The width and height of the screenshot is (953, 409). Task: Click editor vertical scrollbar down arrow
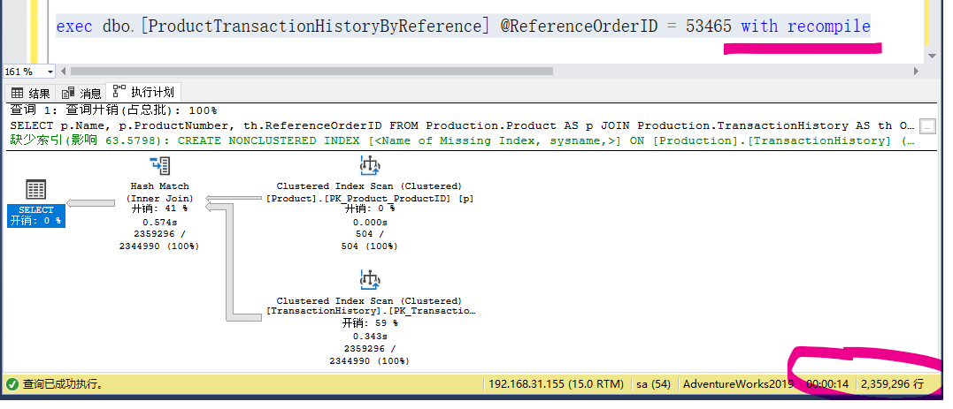[933, 56]
